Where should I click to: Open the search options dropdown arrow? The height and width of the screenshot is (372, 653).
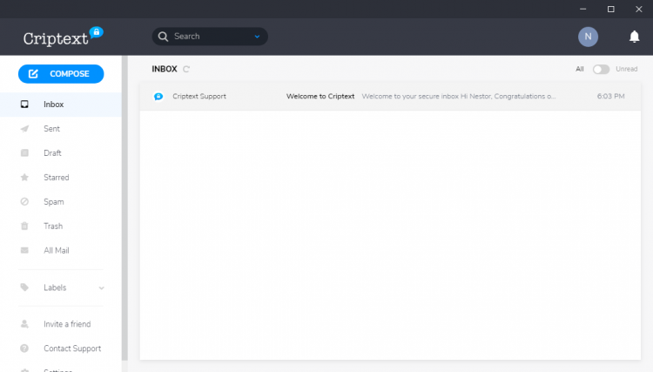click(x=258, y=37)
